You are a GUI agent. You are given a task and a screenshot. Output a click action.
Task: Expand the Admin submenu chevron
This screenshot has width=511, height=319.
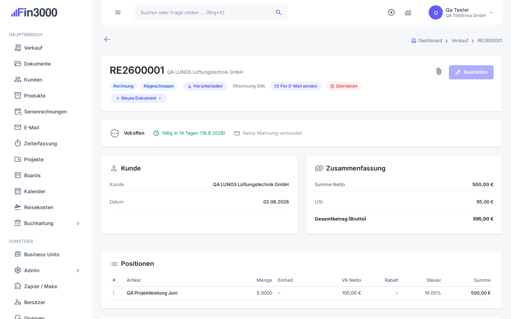[x=78, y=270]
